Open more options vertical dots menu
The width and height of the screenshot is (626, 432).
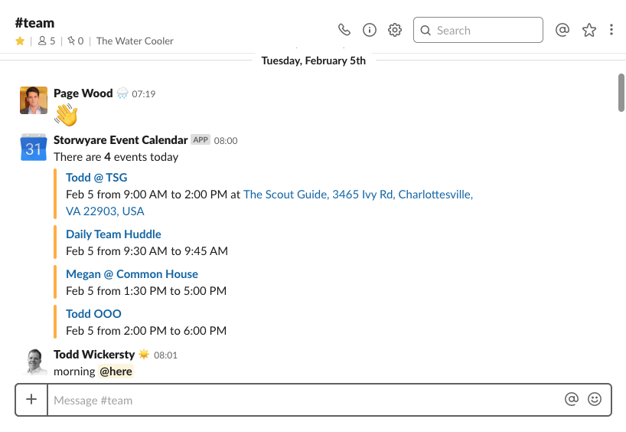611,30
